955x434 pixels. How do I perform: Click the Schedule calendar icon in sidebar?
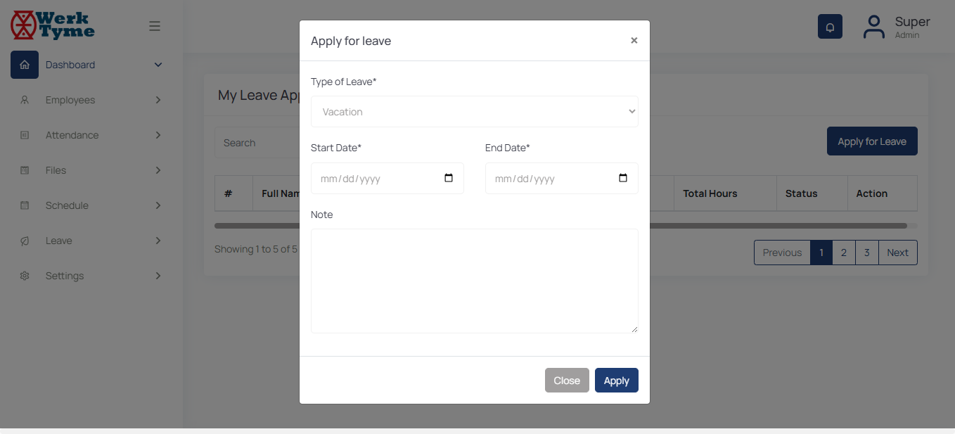pos(25,205)
